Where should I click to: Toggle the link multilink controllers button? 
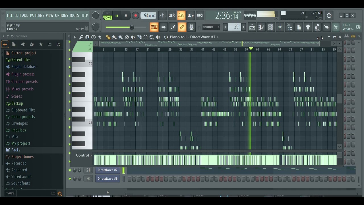(182, 27)
